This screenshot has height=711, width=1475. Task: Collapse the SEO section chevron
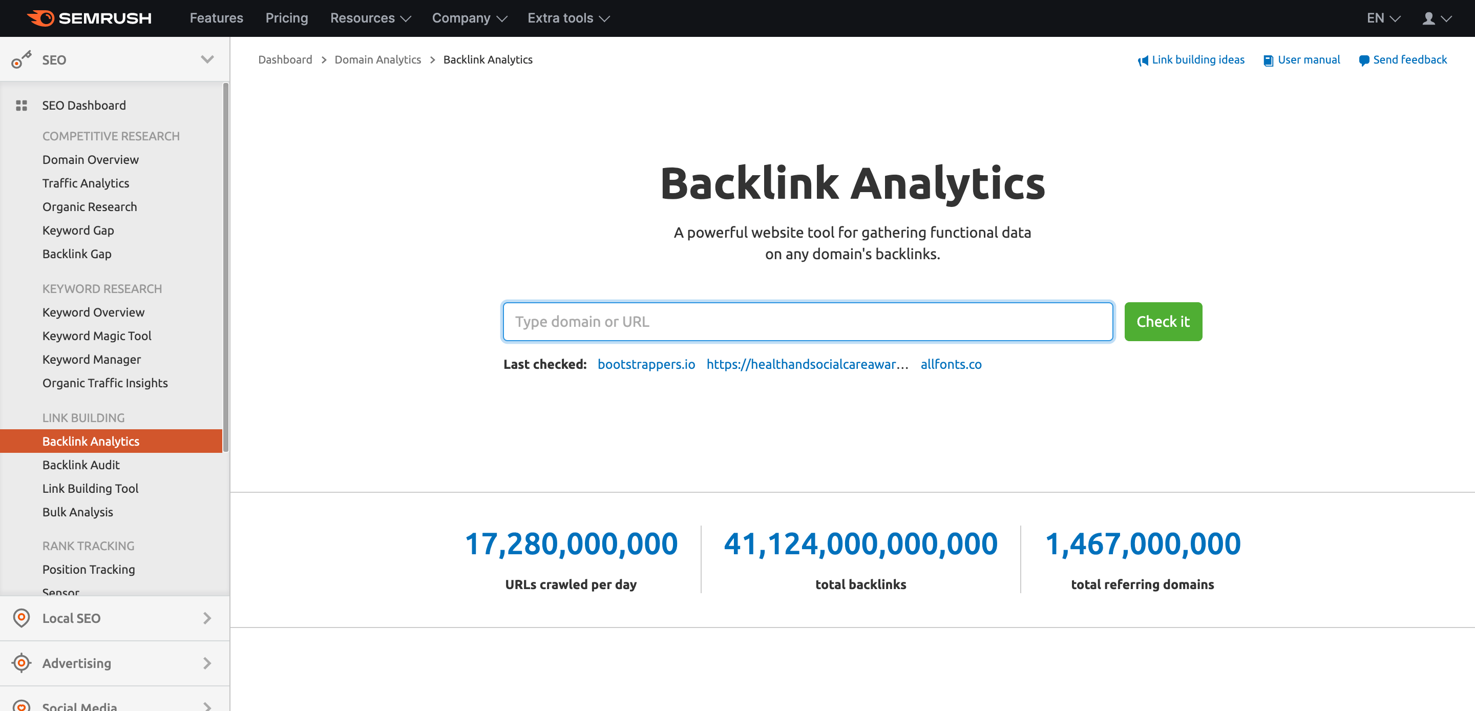(x=207, y=59)
